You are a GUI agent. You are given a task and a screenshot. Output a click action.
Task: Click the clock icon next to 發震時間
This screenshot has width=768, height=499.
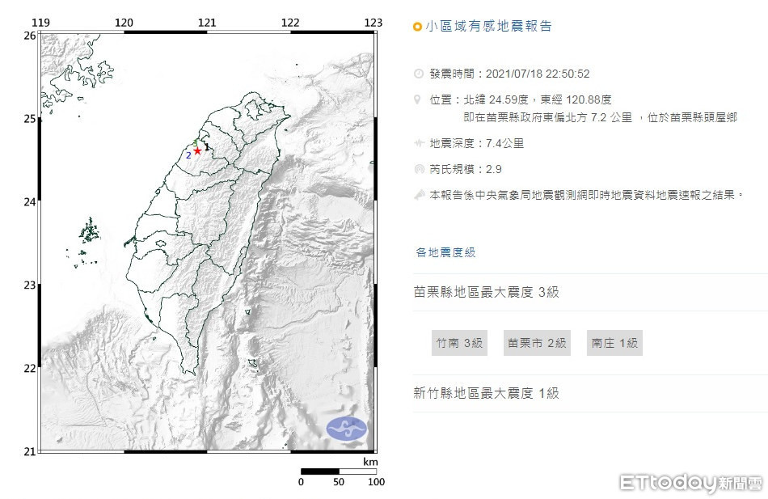[x=418, y=74]
